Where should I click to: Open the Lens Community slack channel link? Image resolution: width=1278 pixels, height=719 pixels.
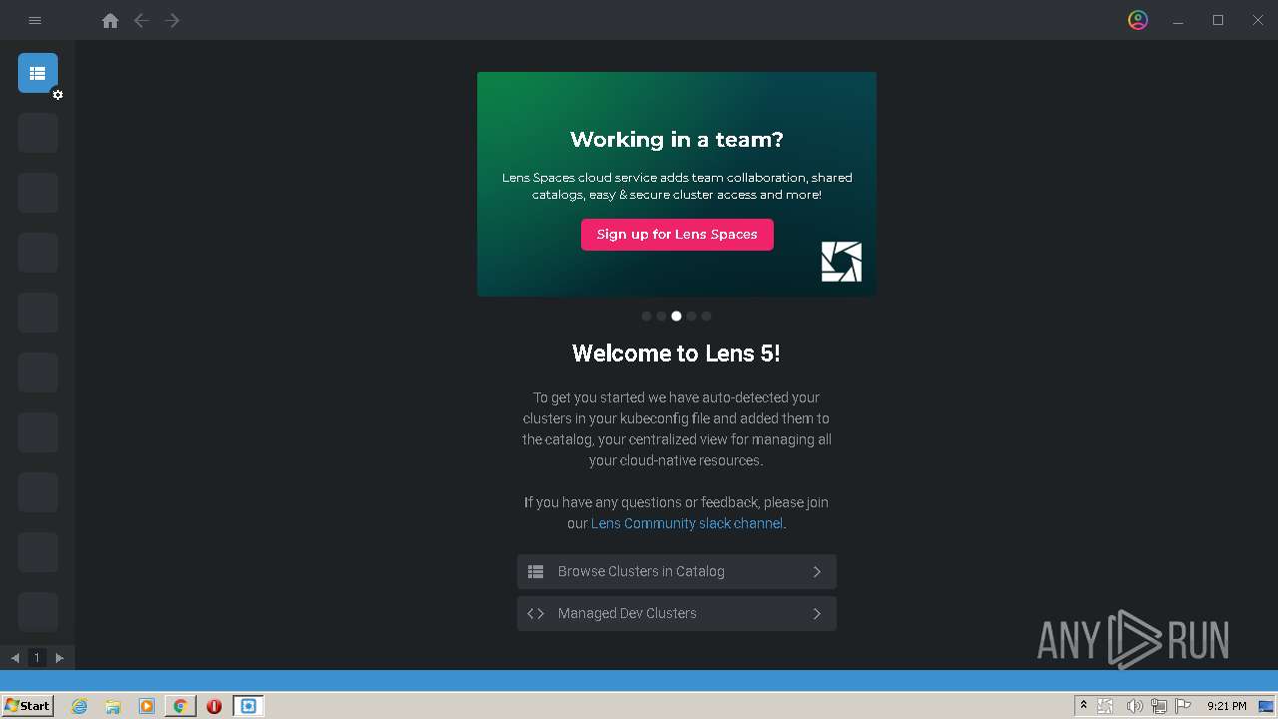tap(687, 523)
